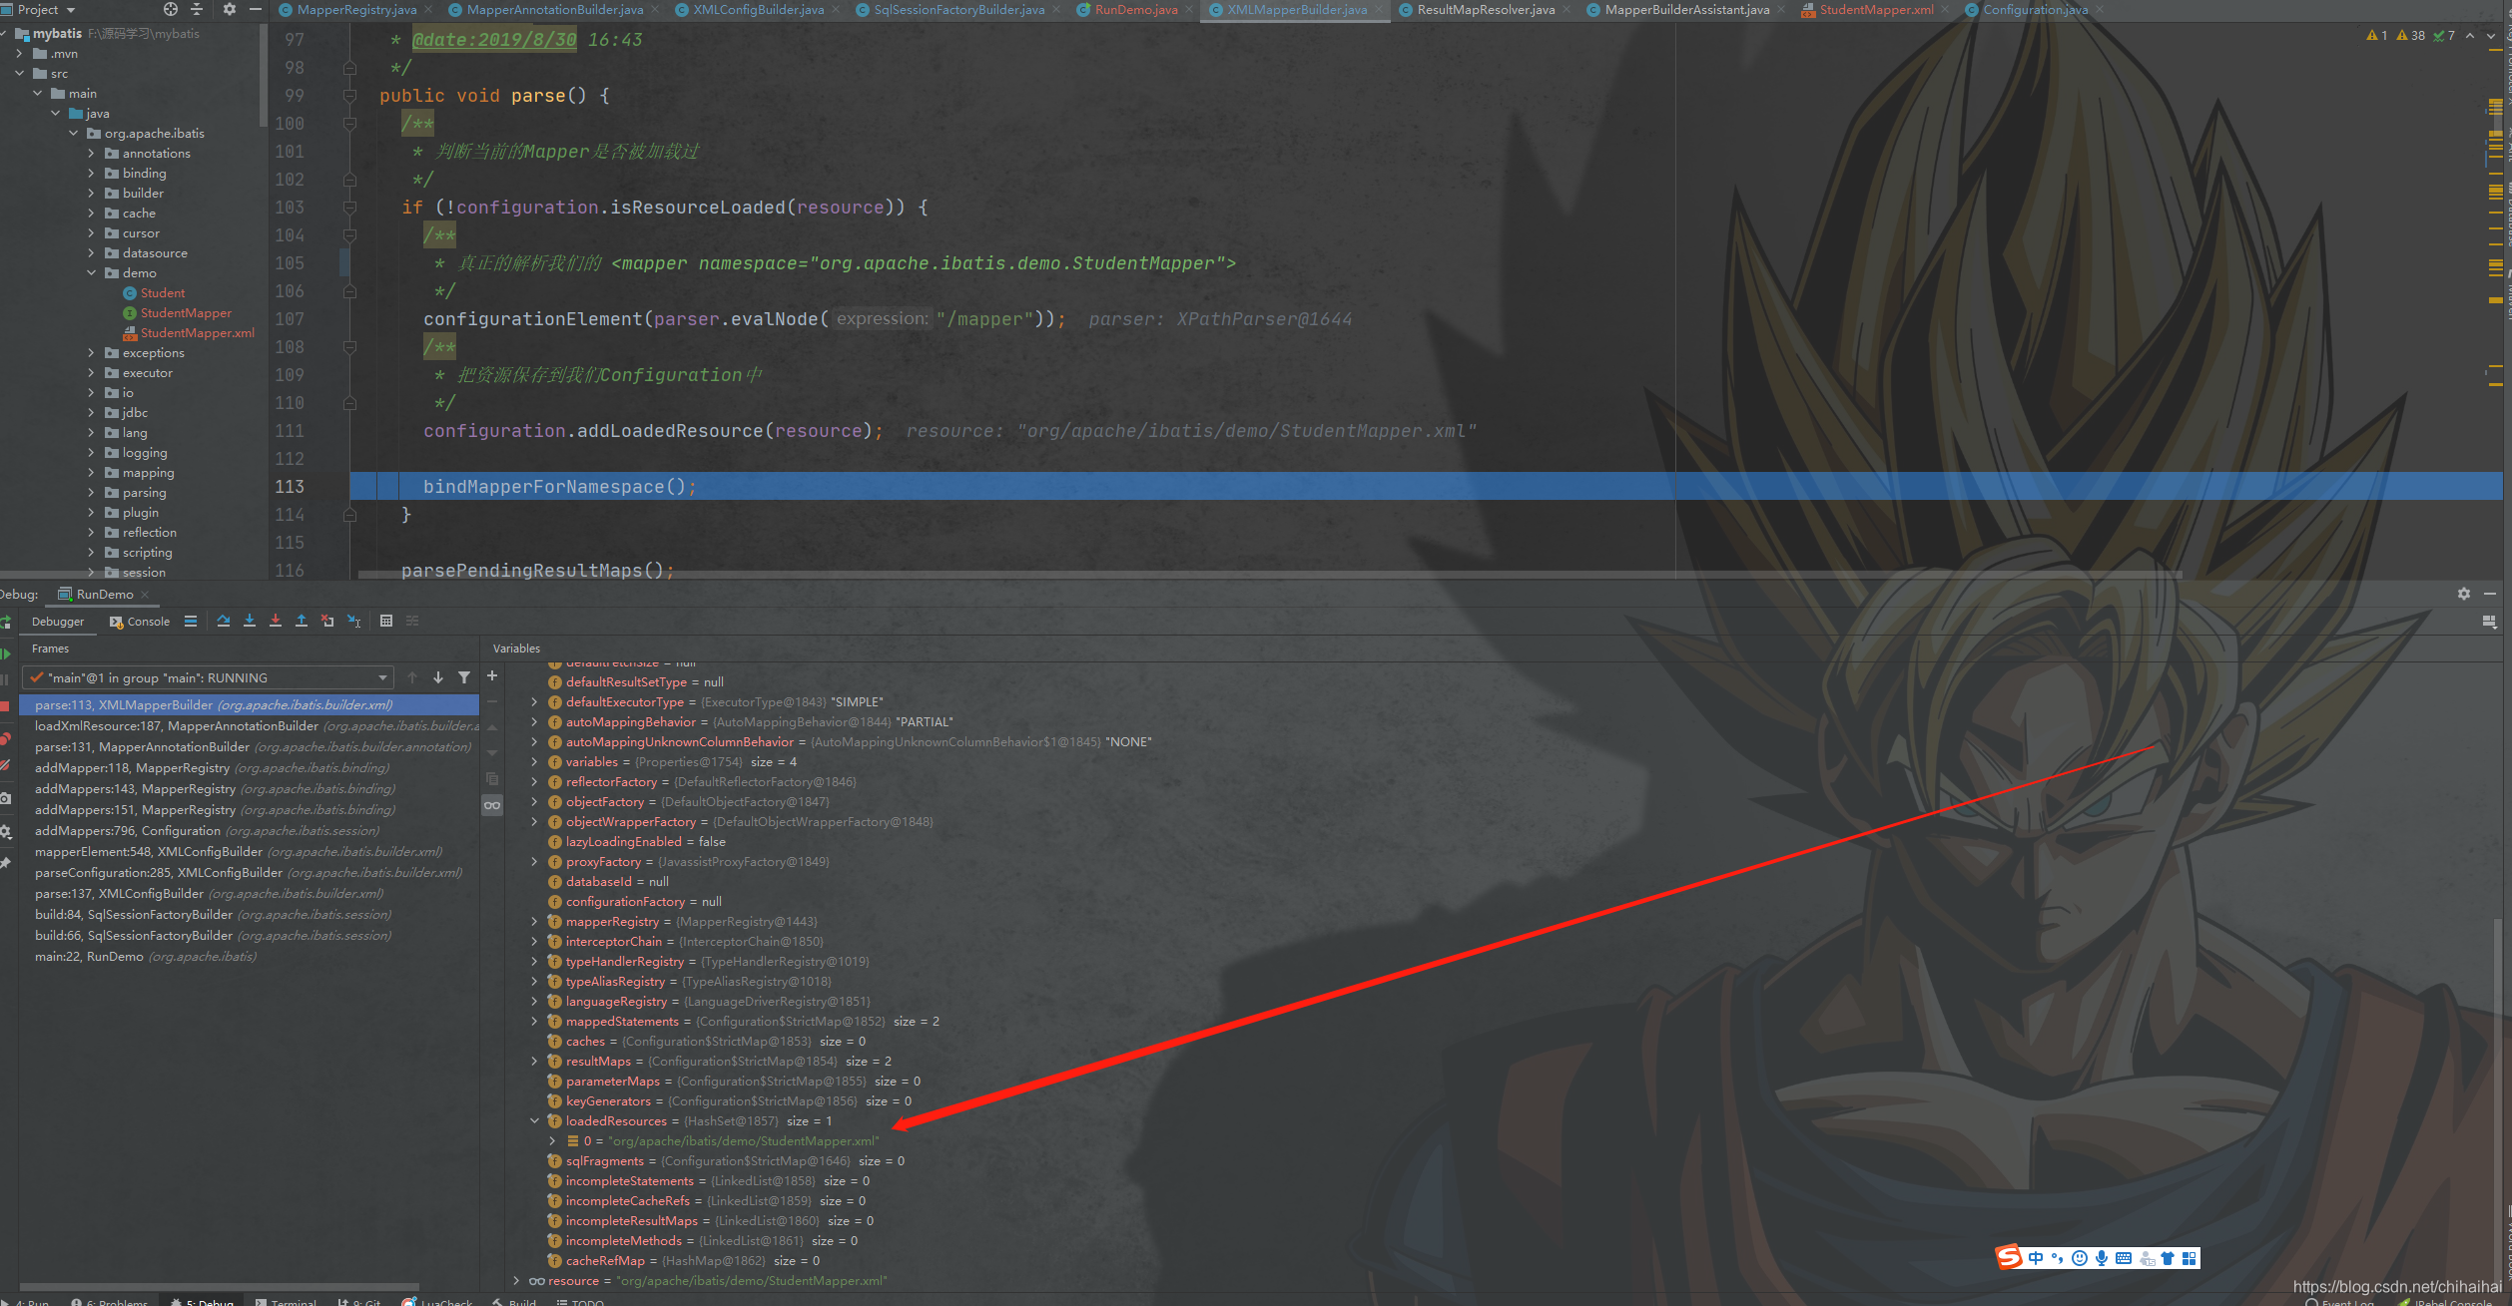Expand the mappedStatements variable node

(x=535, y=1021)
